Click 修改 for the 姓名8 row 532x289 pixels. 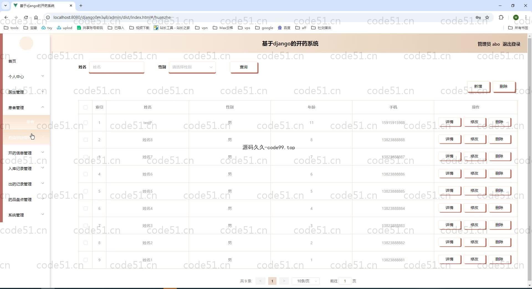[474, 139]
